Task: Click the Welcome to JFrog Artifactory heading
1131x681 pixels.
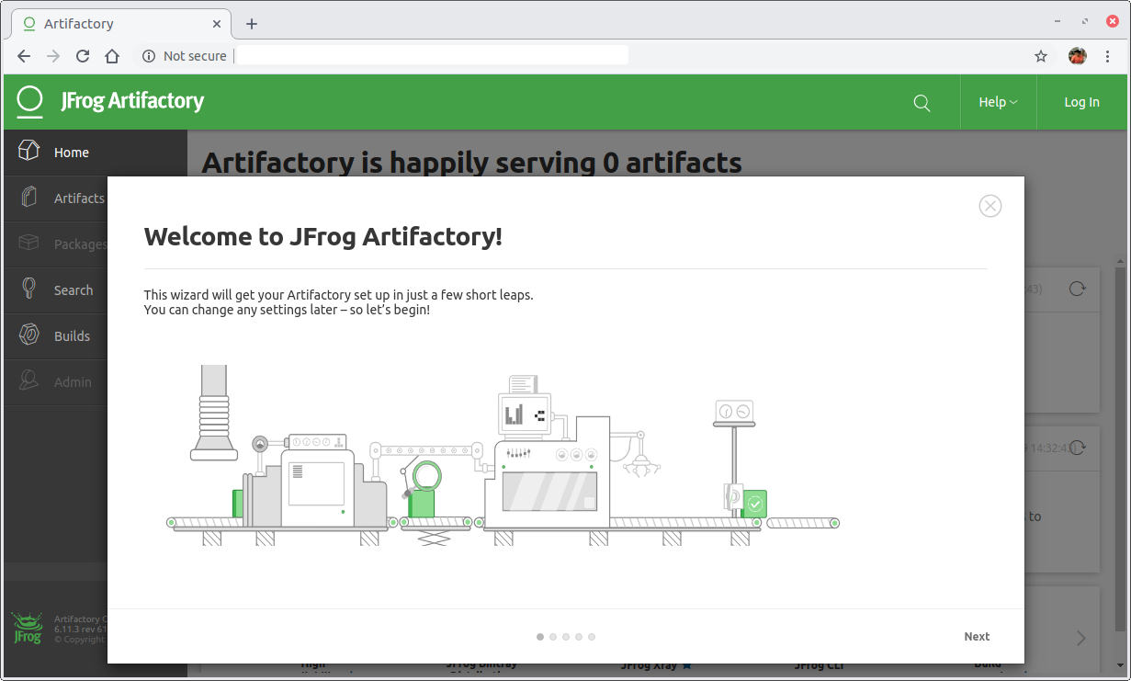Action: (323, 236)
